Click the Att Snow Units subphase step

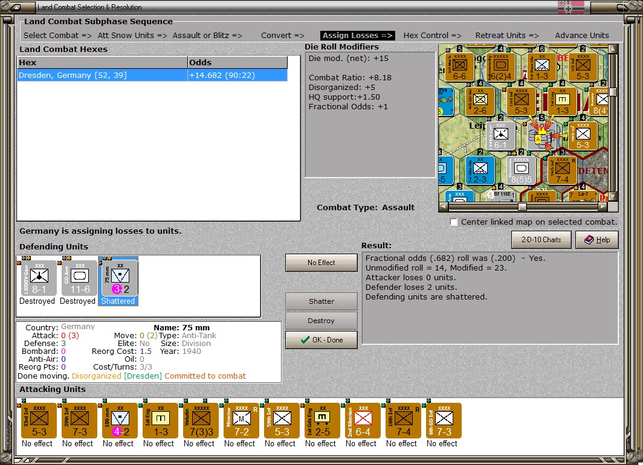pyautogui.click(x=132, y=35)
